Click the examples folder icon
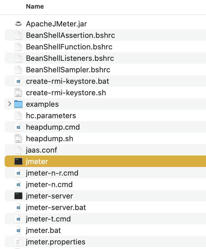206x249 pixels. [x=18, y=104]
